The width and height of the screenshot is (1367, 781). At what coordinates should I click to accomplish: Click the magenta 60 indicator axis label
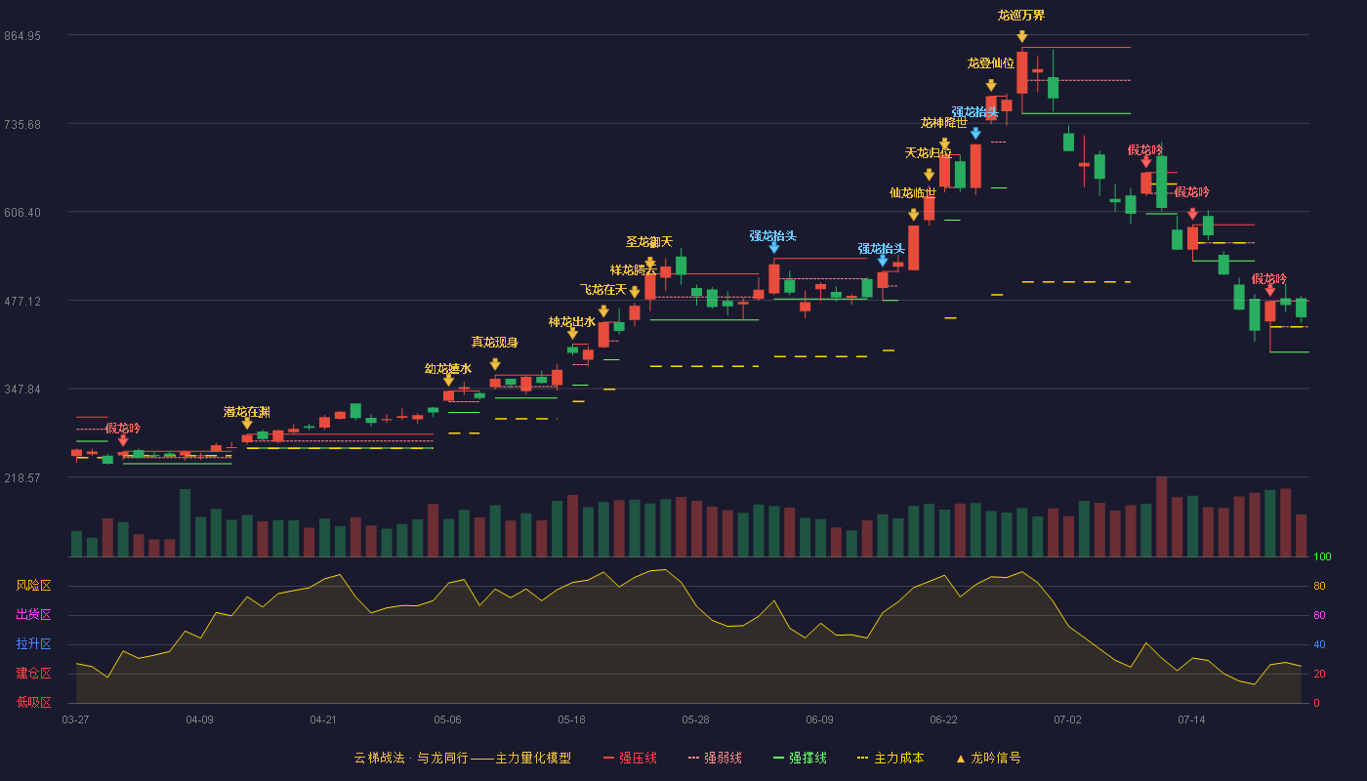coord(1319,616)
